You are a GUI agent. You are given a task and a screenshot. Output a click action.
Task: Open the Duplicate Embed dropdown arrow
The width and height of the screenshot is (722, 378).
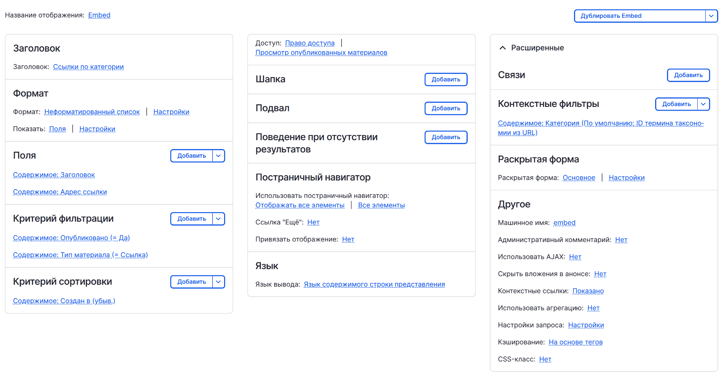coord(711,16)
